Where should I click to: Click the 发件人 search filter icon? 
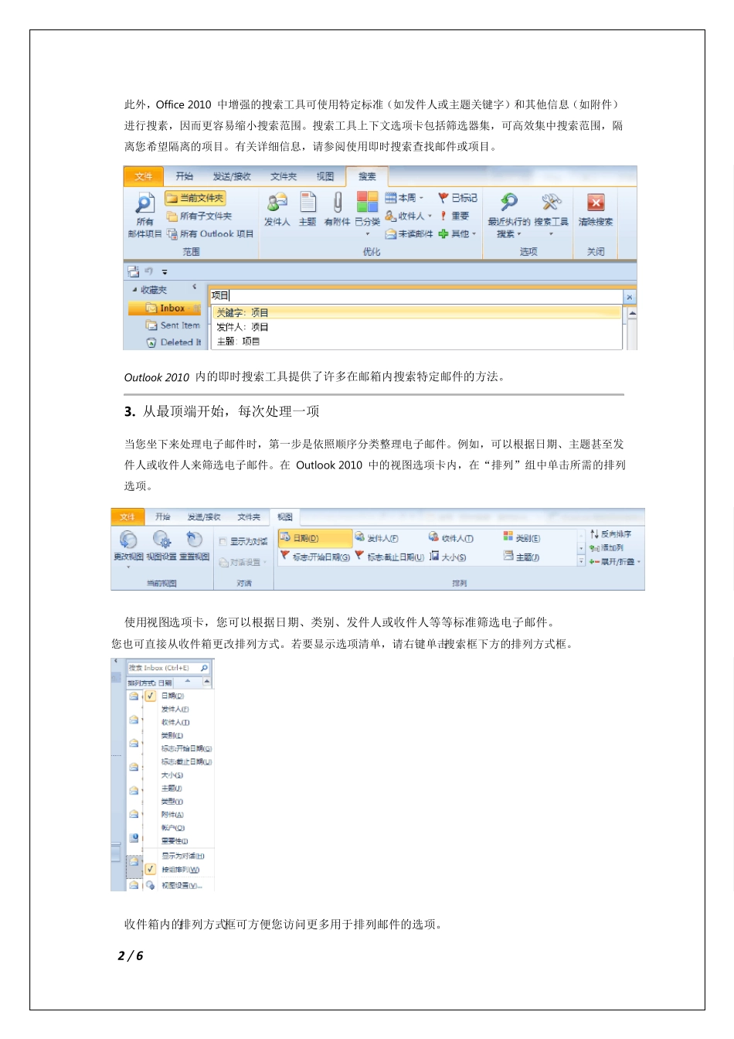(x=277, y=203)
